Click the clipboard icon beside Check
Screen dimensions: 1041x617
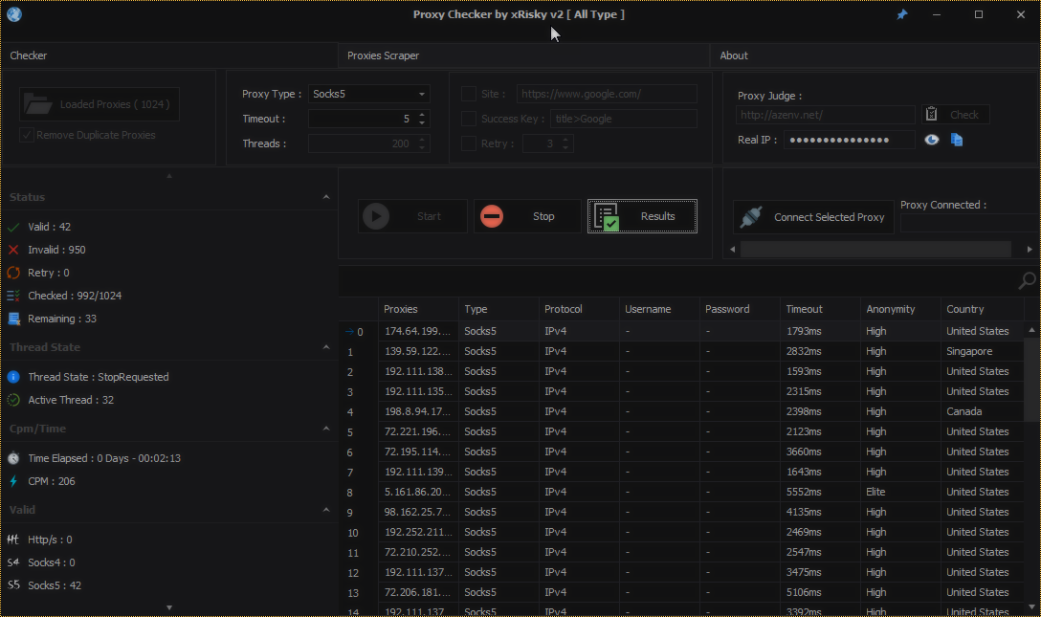tap(932, 114)
